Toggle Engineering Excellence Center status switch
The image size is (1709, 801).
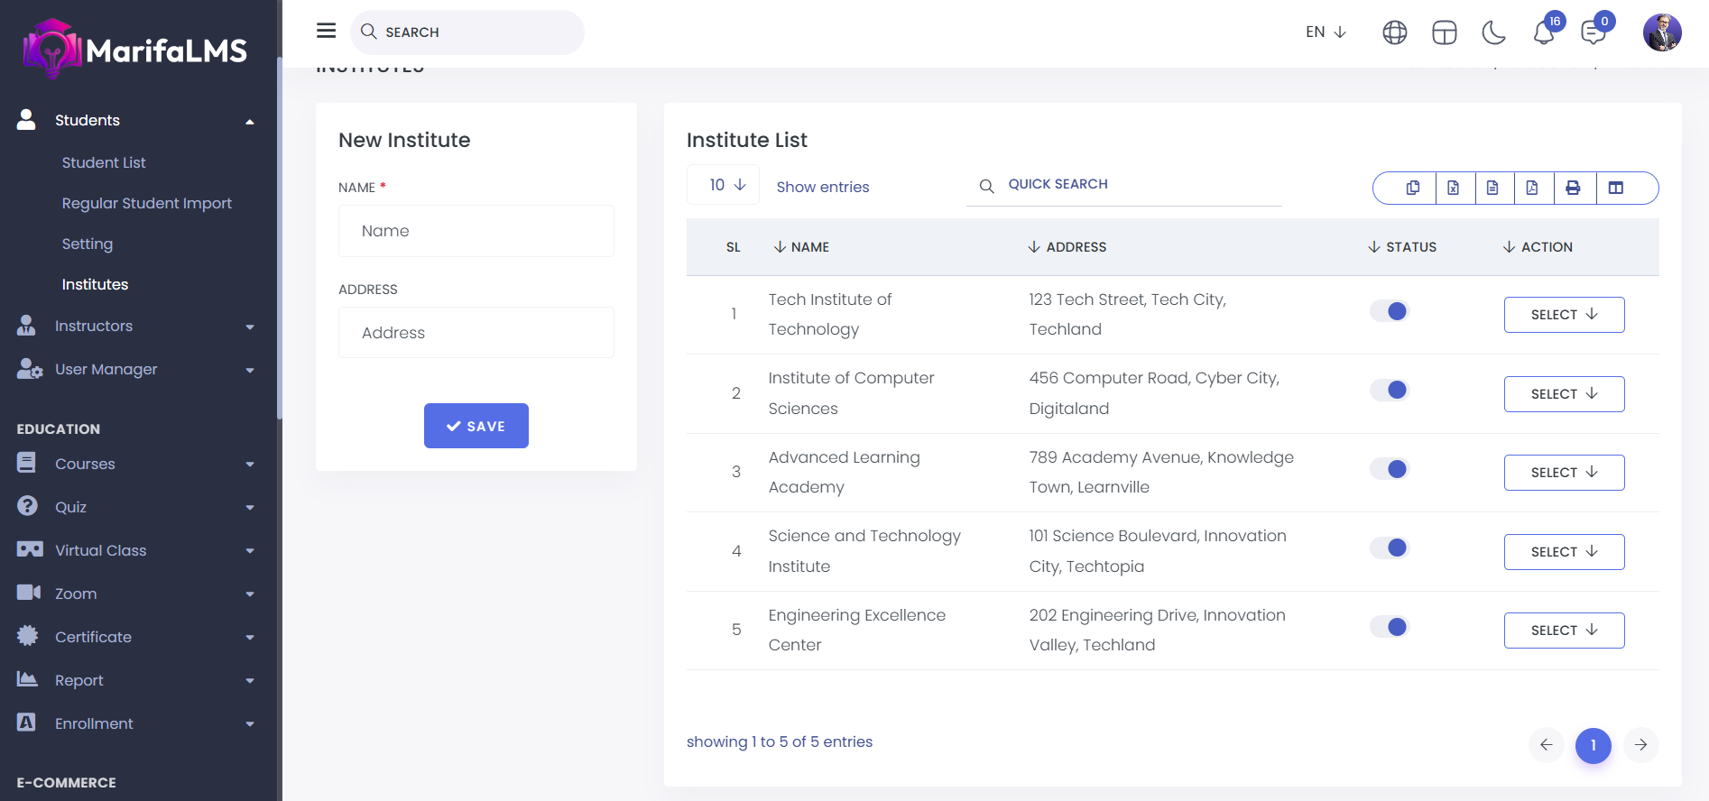(x=1390, y=627)
